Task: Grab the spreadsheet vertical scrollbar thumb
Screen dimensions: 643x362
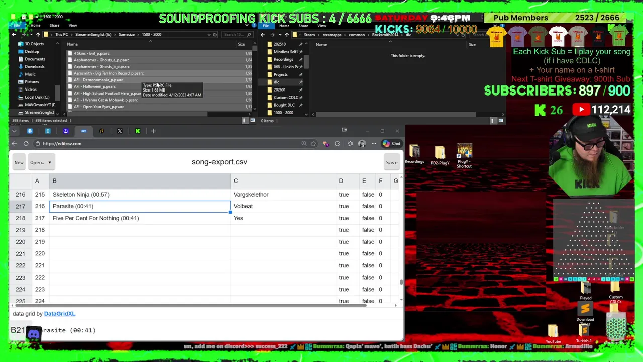Action: [x=401, y=282]
